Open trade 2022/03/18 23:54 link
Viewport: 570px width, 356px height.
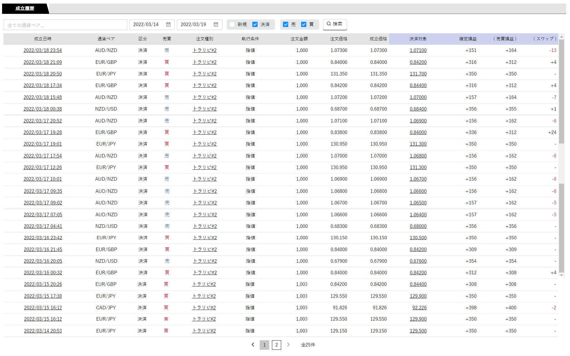coord(43,51)
